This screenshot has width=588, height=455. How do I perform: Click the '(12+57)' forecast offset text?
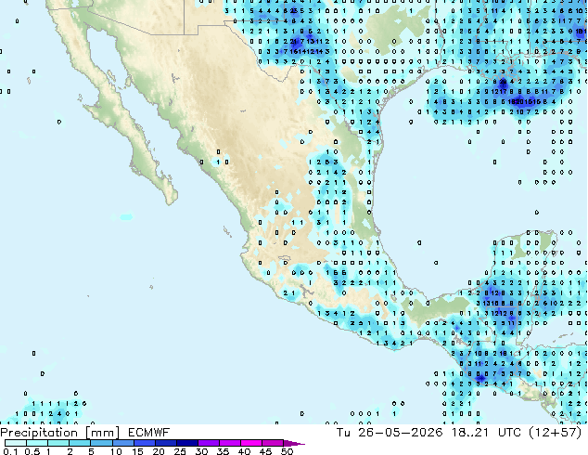tap(556, 433)
